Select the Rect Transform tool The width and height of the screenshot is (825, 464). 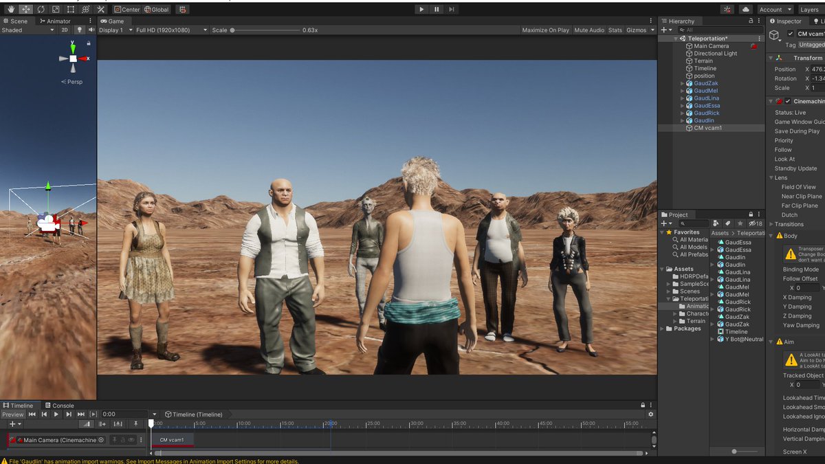pyautogui.click(x=71, y=9)
